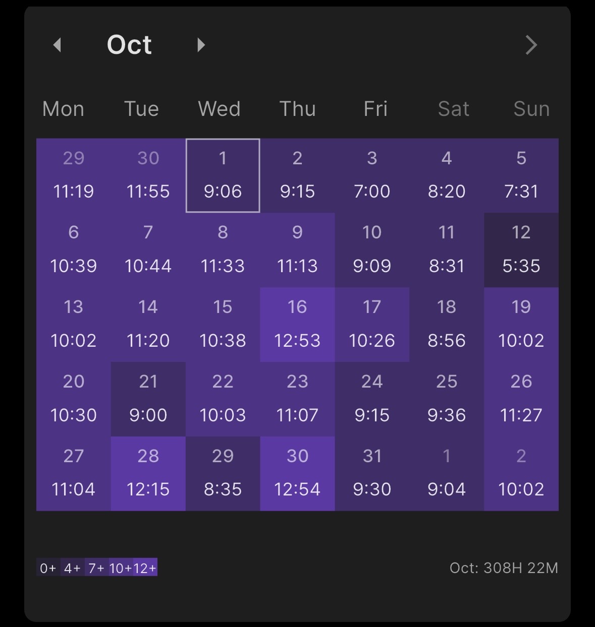This screenshot has width=595, height=627.
Task: Select October 8 showing 11:33
Action: (223, 249)
